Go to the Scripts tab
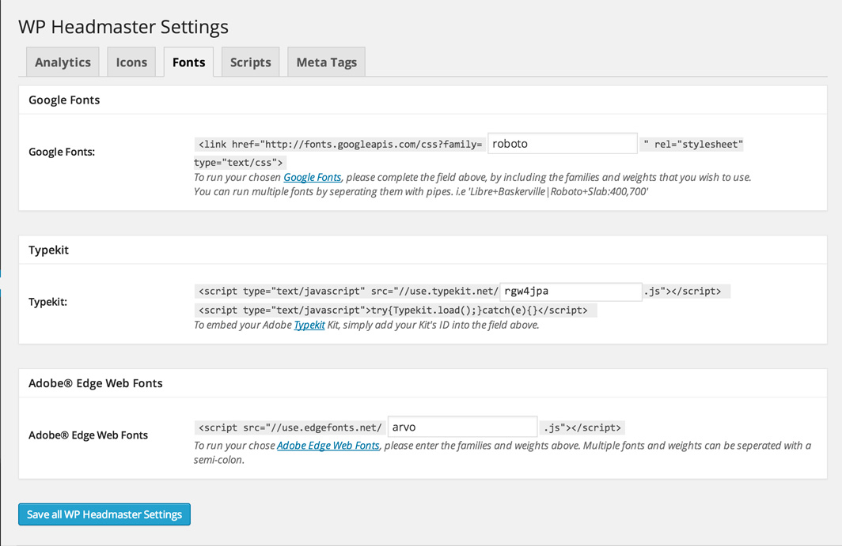This screenshot has width=842, height=546. tap(250, 62)
